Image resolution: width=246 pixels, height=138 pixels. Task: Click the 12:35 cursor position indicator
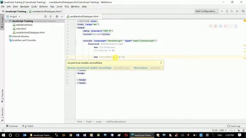point(214,130)
